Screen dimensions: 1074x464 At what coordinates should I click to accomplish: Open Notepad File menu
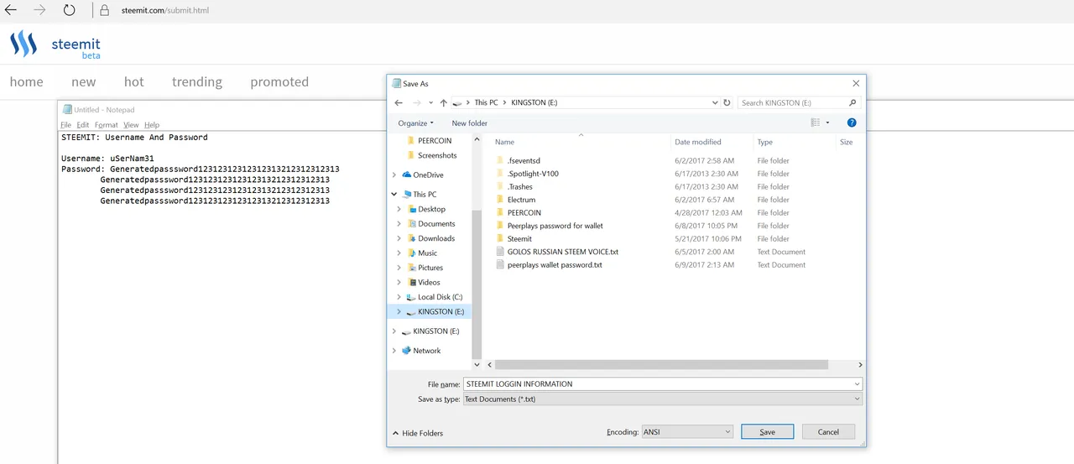click(x=65, y=125)
